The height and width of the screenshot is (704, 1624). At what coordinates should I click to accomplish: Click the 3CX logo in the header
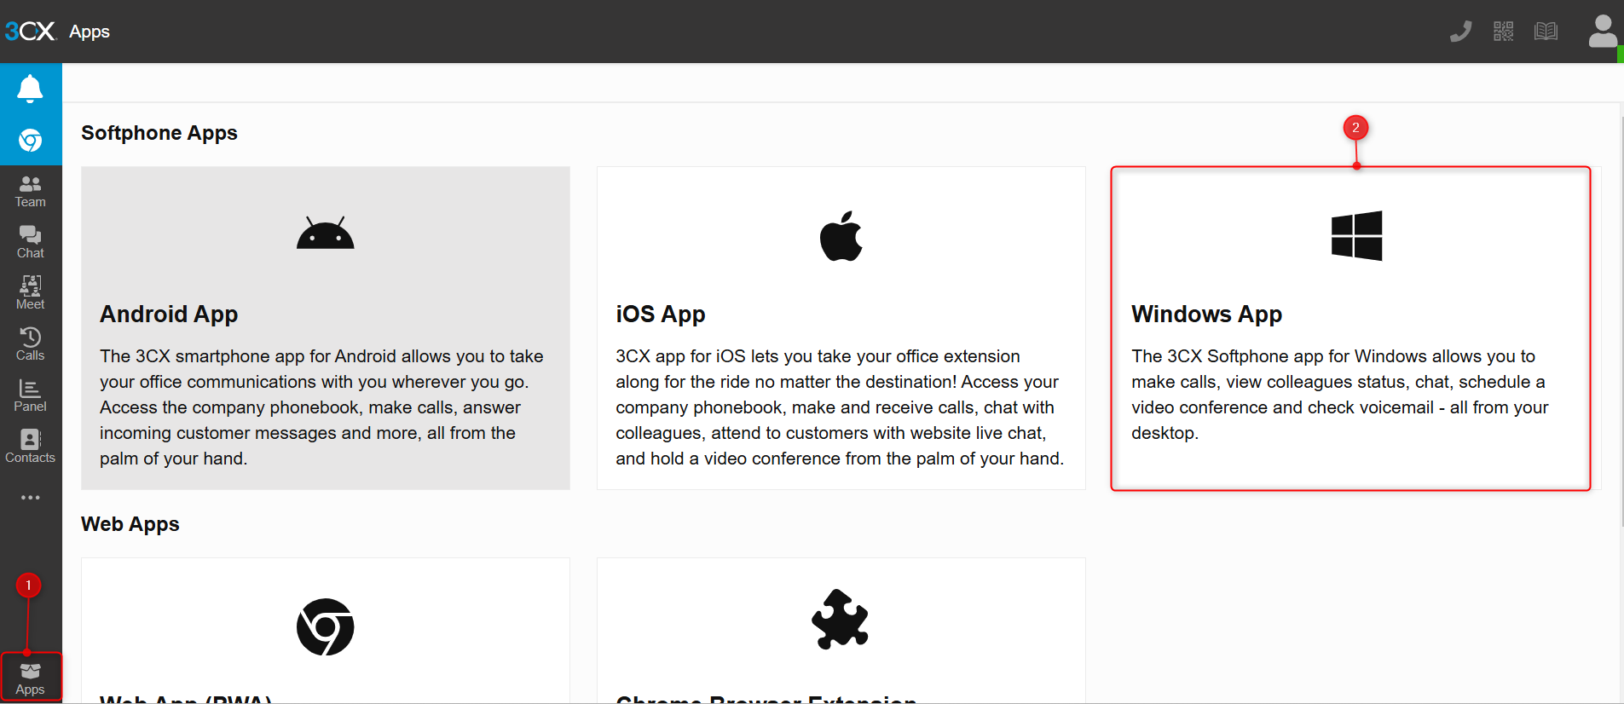(30, 32)
